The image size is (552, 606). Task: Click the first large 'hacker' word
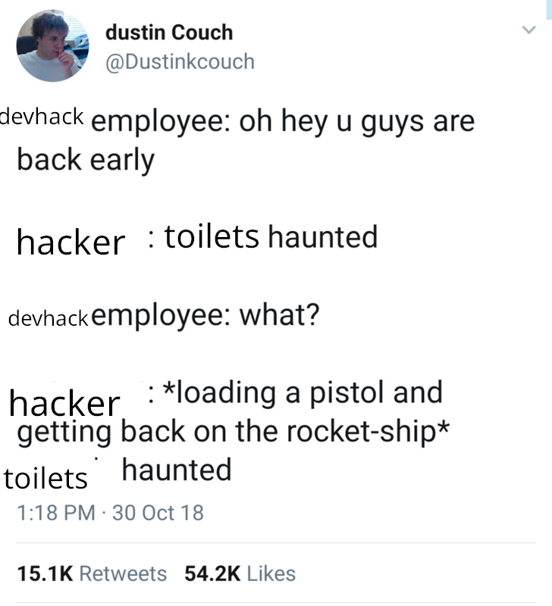pos(71,242)
